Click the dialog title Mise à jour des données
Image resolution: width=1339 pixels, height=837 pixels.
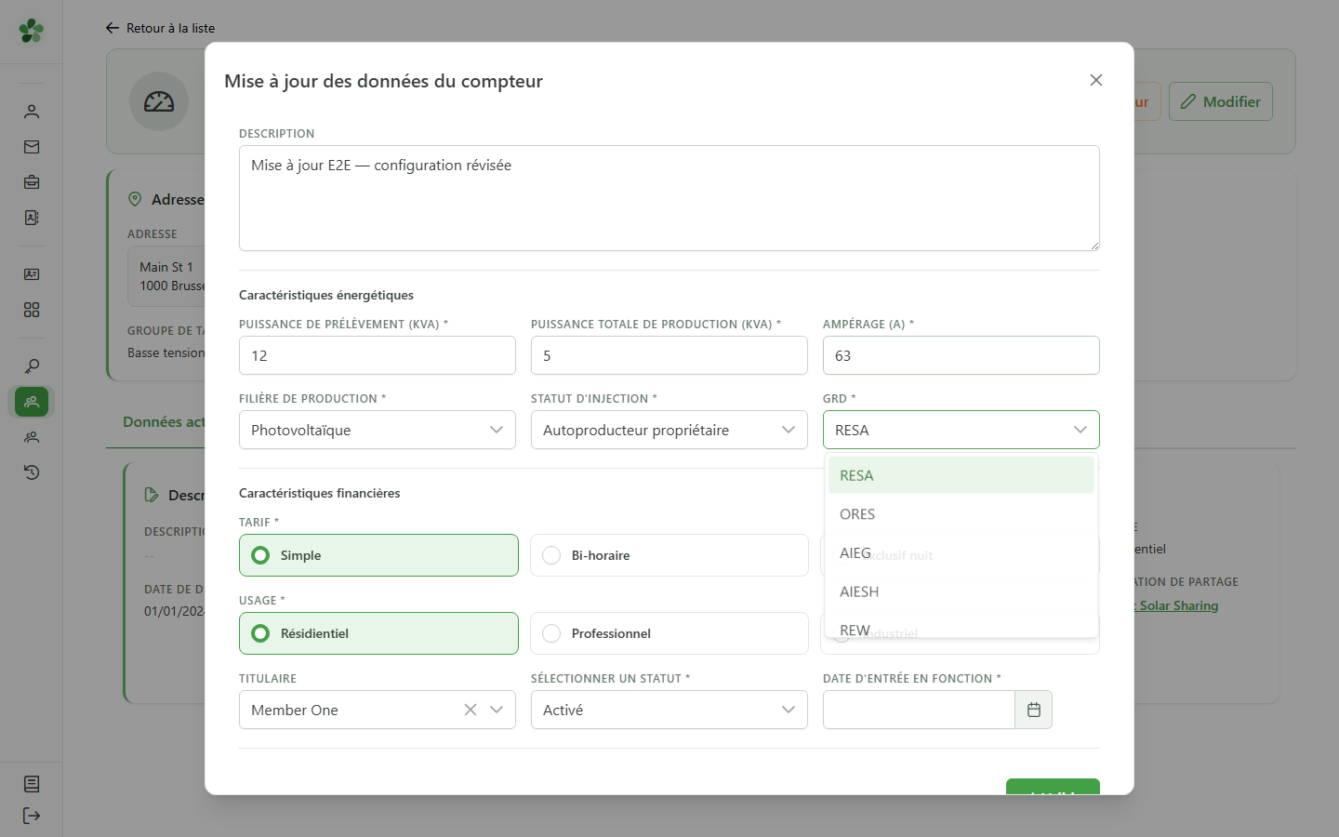383,81
